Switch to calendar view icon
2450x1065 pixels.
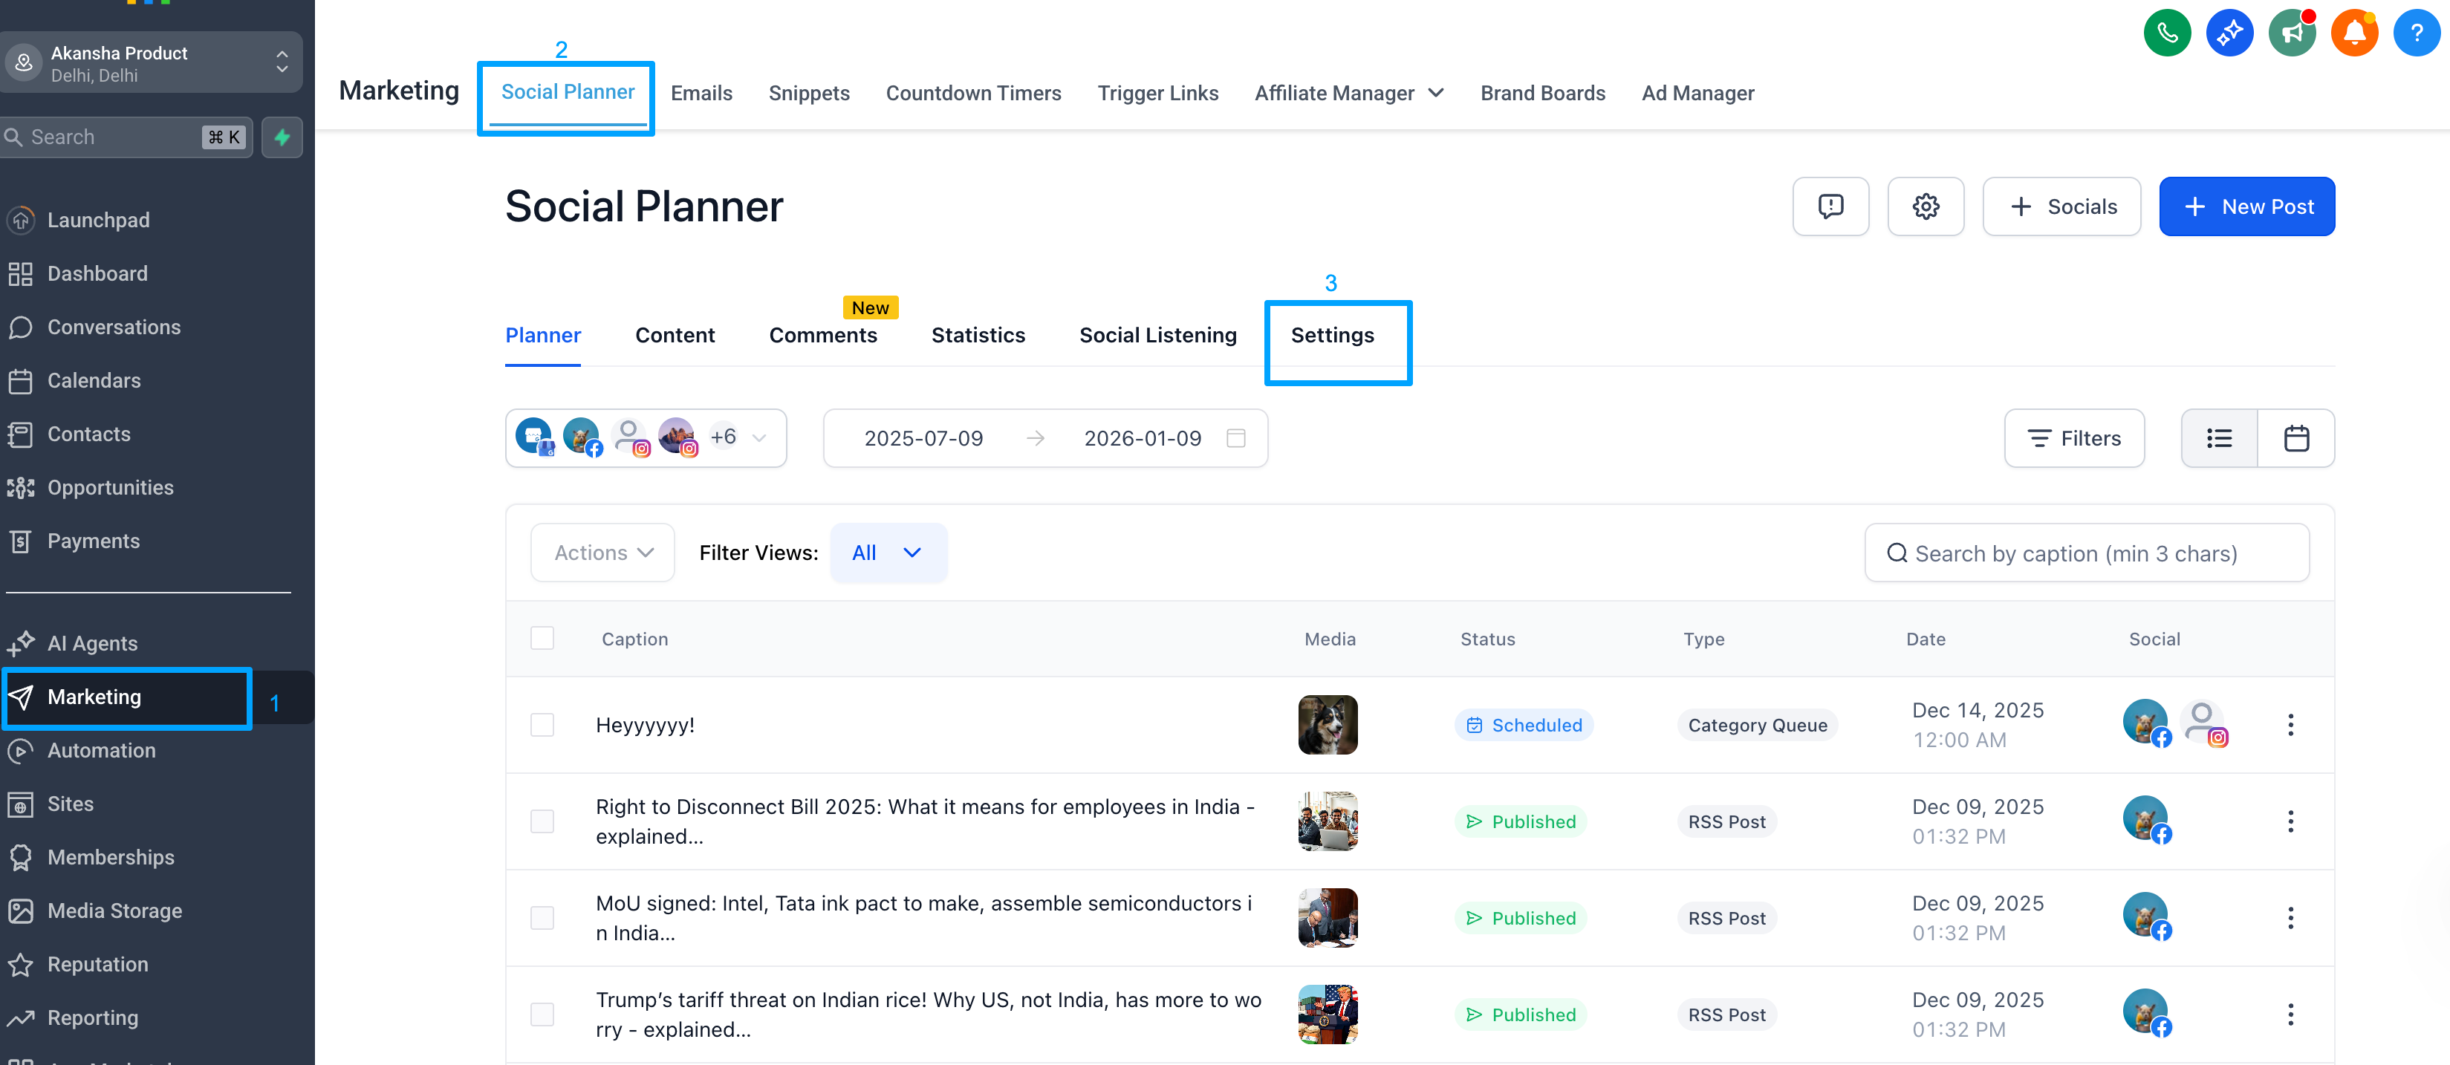[x=2296, y=438]
